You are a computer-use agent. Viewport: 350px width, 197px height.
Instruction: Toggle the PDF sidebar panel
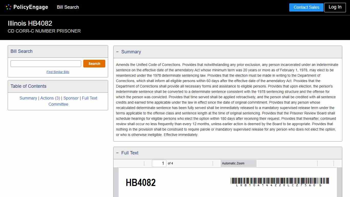coord(117,163)
